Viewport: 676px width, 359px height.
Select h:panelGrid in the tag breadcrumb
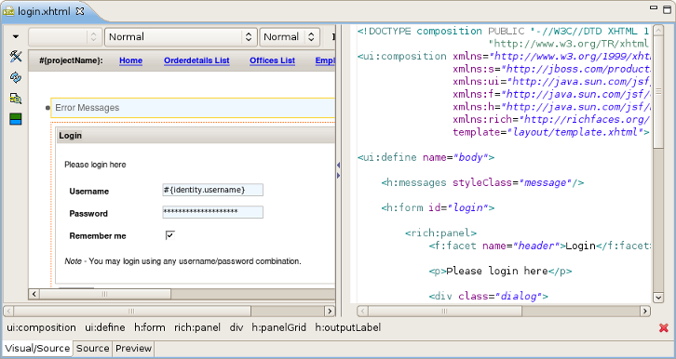point(279,327)
